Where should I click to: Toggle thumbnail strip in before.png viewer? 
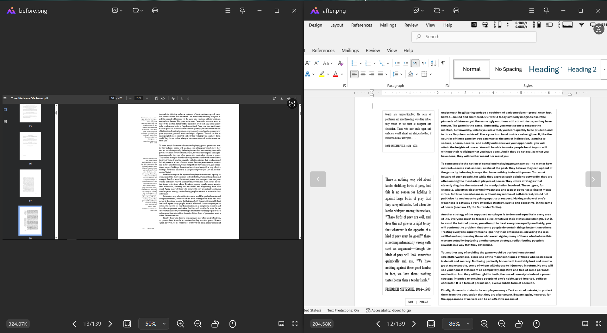click(x=281, y=324)
